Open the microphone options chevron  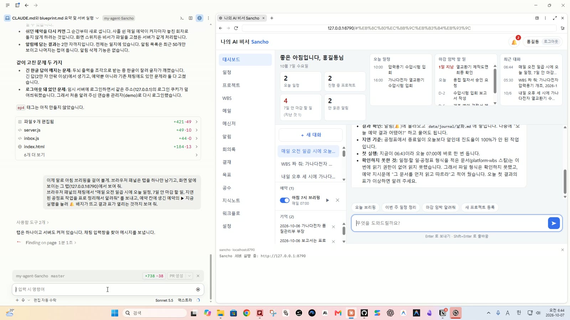(x=29, y=300)
